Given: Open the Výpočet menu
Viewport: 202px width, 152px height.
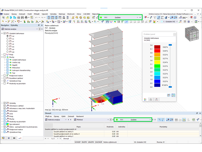Looking at the screenshot, I should coord(45,14).
